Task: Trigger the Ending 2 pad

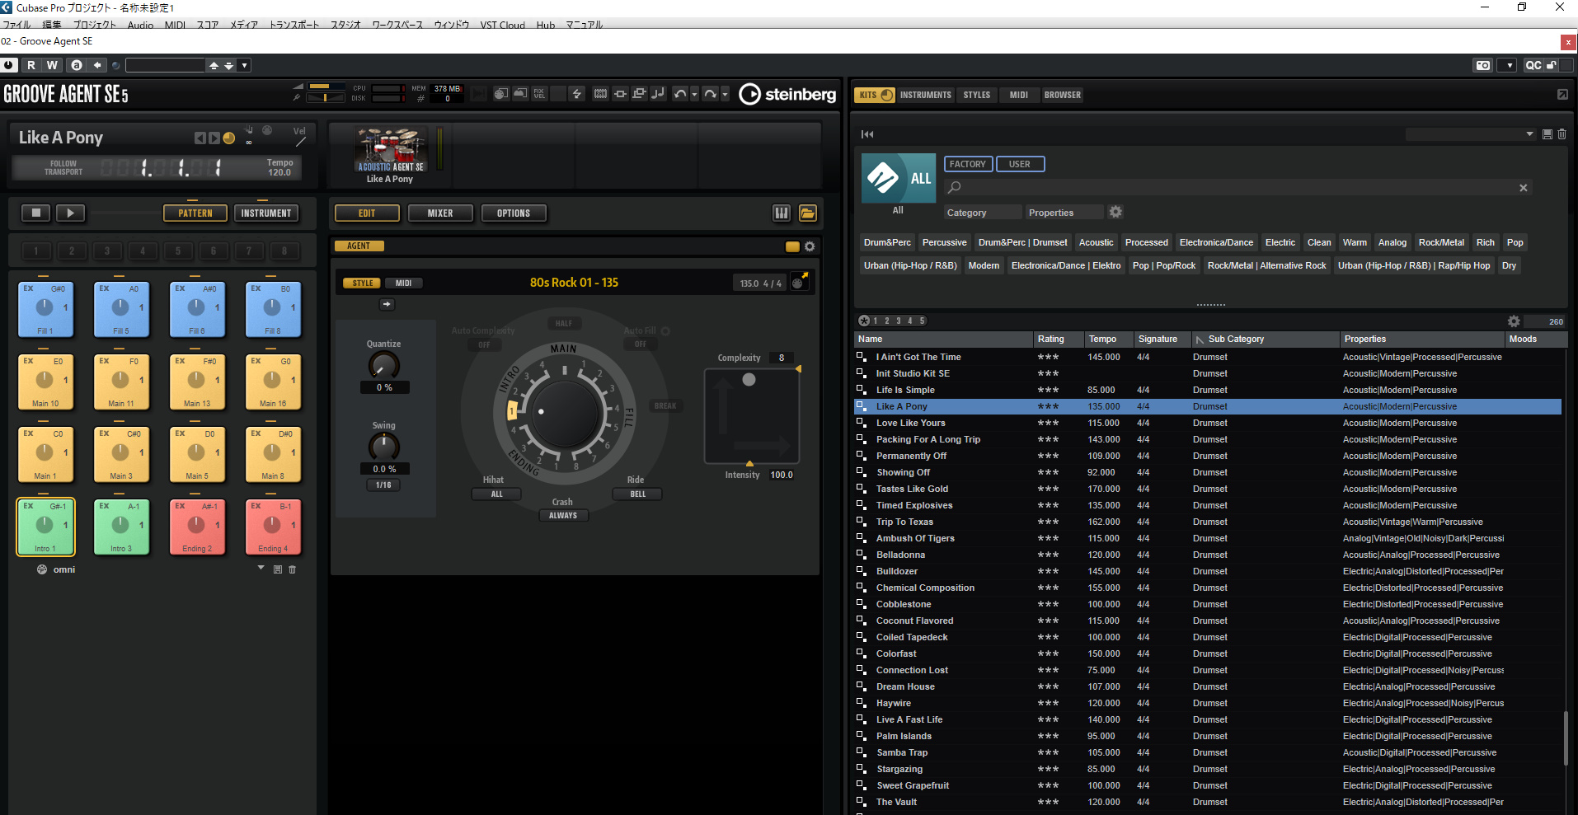Action: (197, 527)
